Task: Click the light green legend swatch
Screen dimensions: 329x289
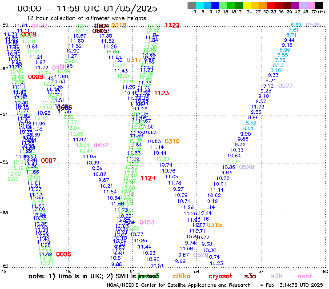Action: [223, 5]
